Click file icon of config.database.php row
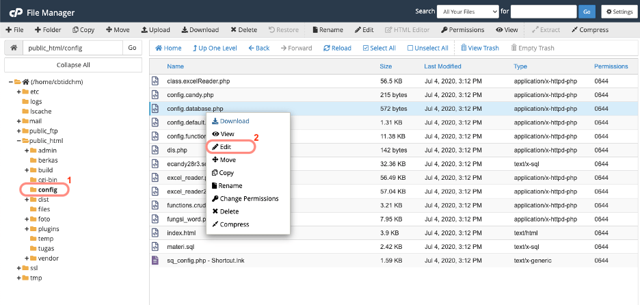 (x=155, y=109)
